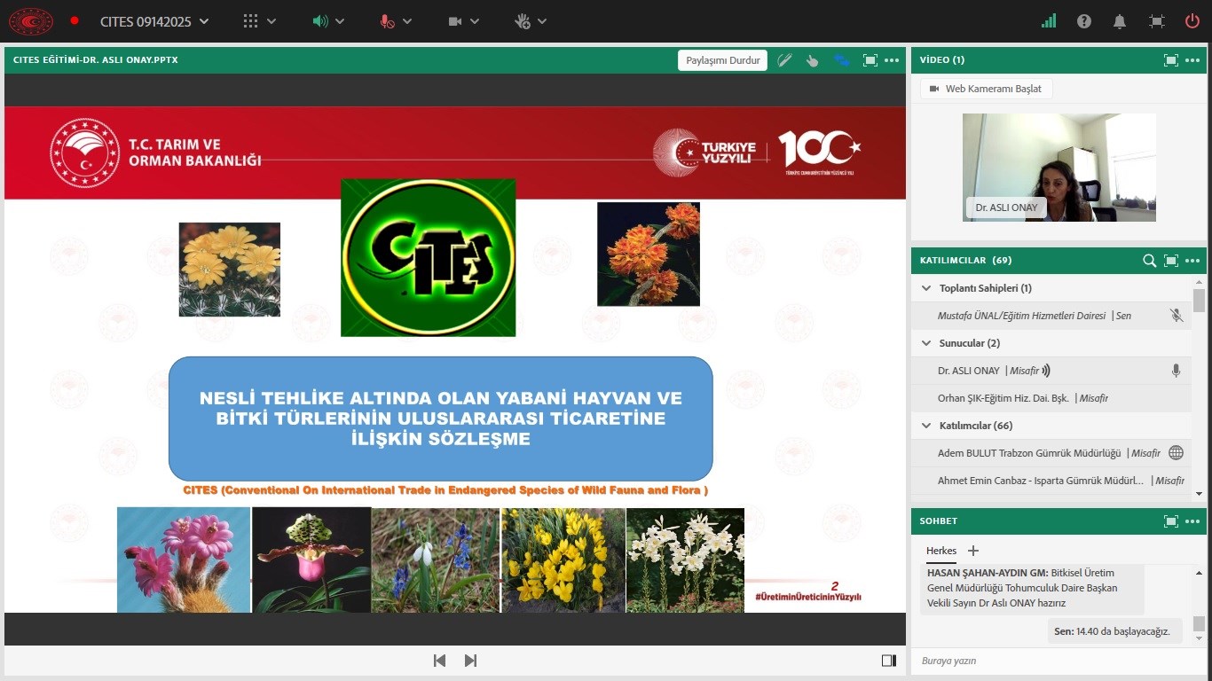This screenshot has width=1212, height=681.
Task: Click the pink cactus flower image
Action: 184,560
